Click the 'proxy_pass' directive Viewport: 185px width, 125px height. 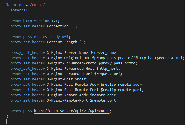(21, 111)
